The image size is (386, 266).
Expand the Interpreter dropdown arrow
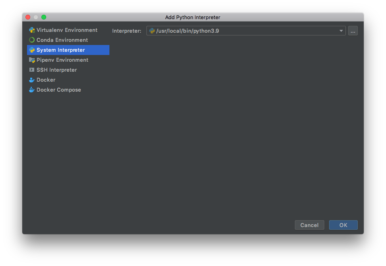[x=341, y=31]
